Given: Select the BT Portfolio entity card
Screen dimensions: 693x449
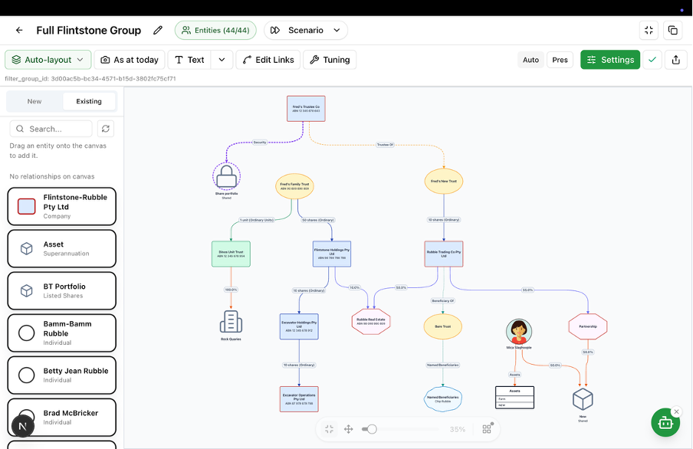Looking at the screenshot, I should (x=62, y=291).
